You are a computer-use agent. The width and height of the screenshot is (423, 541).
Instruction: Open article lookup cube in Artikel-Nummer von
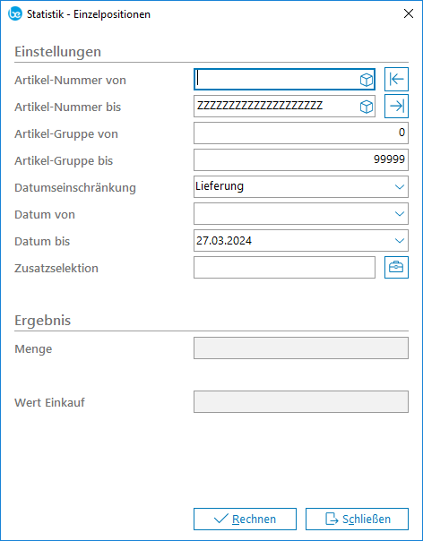[366, 80]
